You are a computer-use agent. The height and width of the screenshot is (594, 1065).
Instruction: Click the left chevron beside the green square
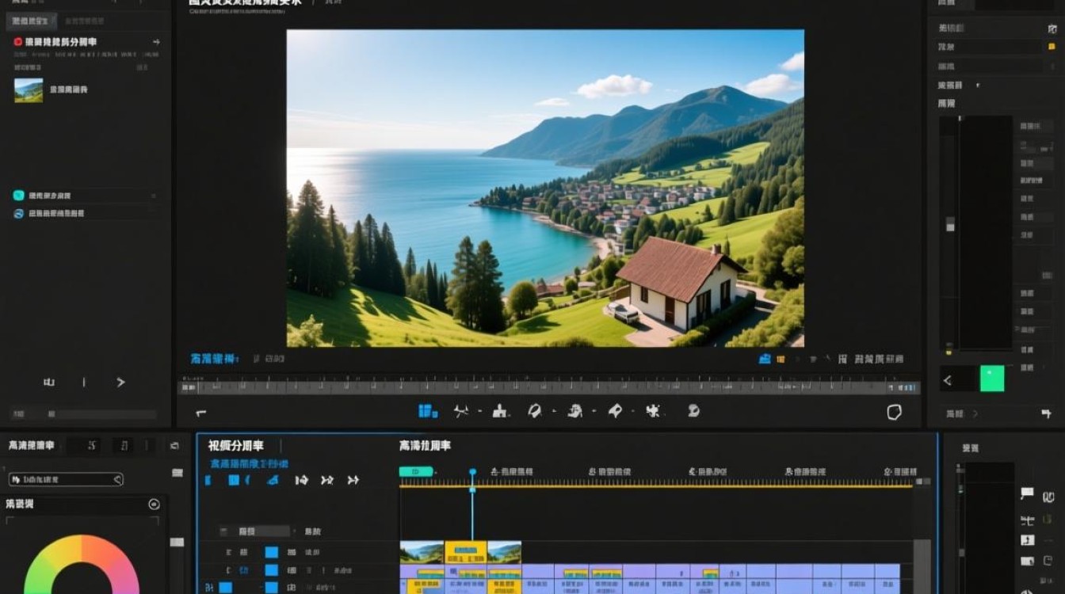(947, 381)
